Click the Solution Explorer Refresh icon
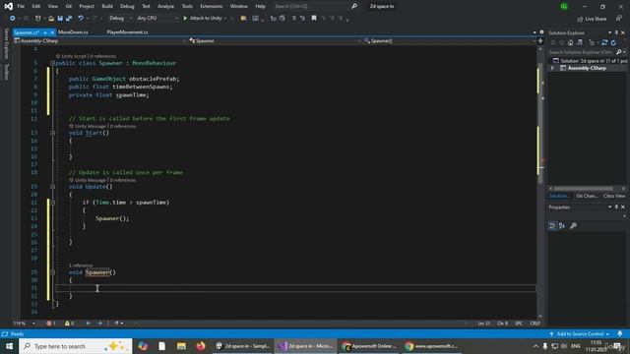 613,42
